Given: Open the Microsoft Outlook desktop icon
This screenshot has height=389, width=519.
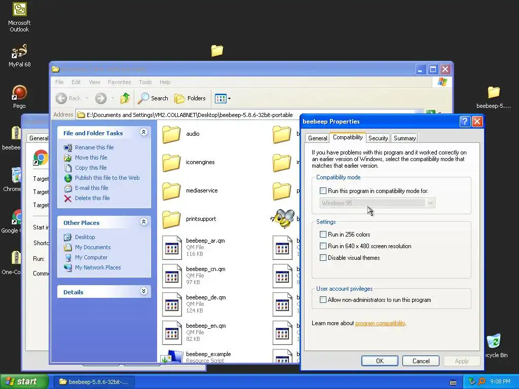Looking at the screenshot, I should point(19,17).
